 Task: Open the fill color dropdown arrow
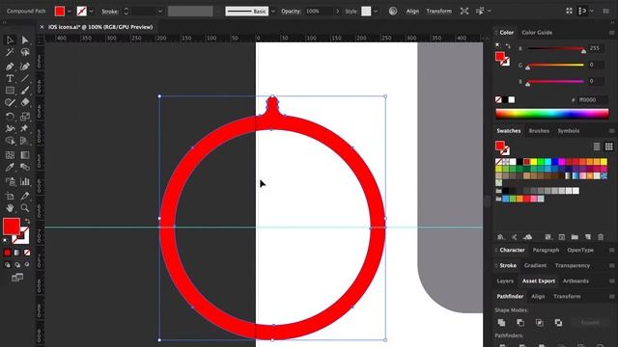tap(69, 12)
